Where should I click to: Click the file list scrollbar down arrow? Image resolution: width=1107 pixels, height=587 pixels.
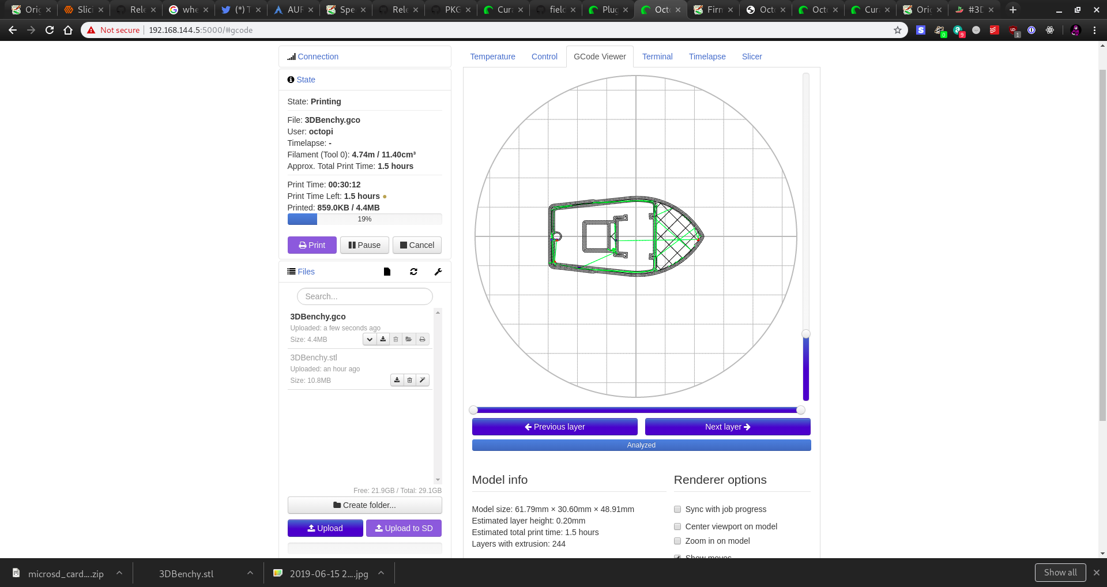(438, 480)
